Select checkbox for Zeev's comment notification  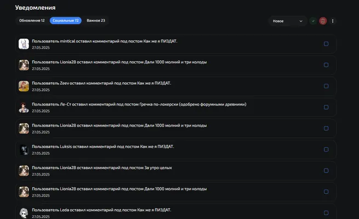click(x=326, y=86)
